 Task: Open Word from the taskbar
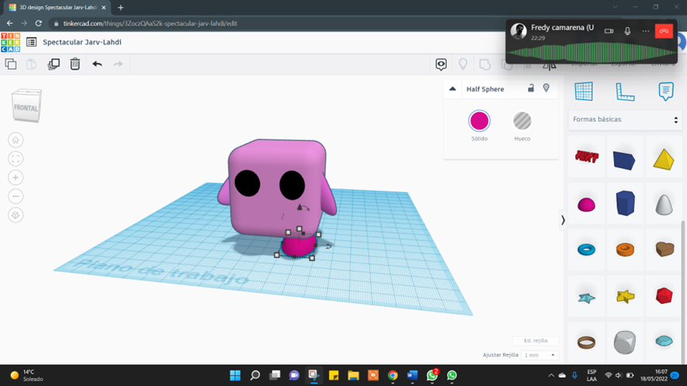[412, 375]
